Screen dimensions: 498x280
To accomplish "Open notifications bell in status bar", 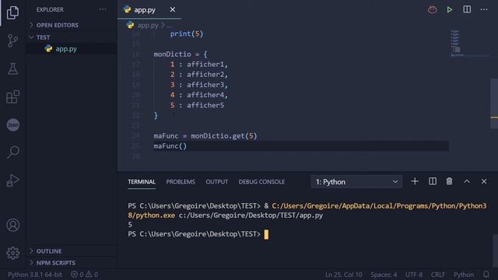I will pyautogui.click(x=486, y=275).
